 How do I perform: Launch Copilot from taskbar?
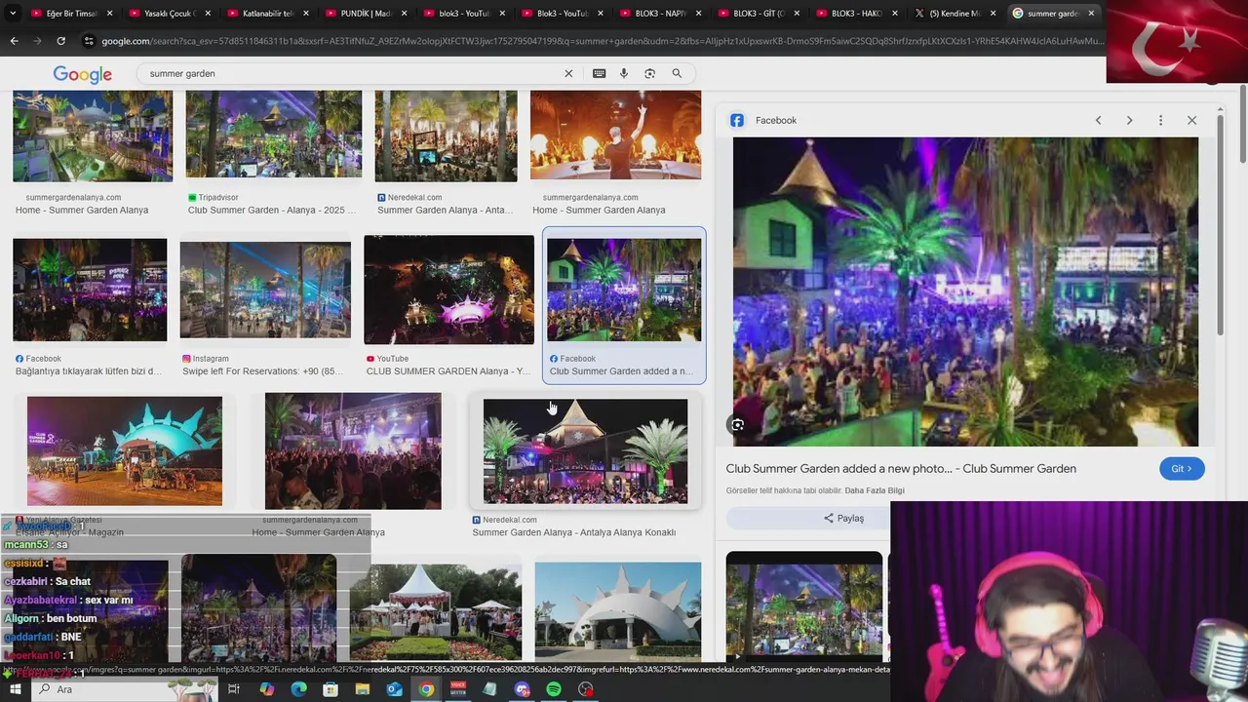pyautogui.click(x=267, y=689)
